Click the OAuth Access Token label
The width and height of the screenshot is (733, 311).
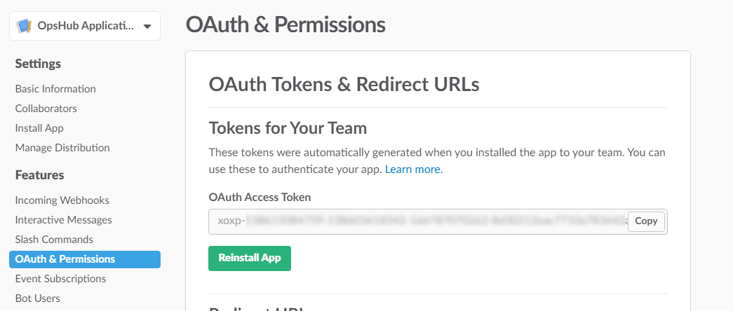click(260, 198)
